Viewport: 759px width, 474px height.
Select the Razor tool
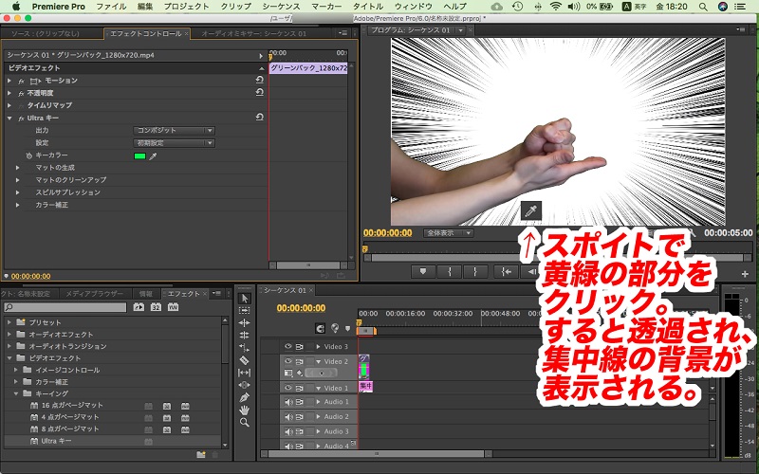coord(245,360)
